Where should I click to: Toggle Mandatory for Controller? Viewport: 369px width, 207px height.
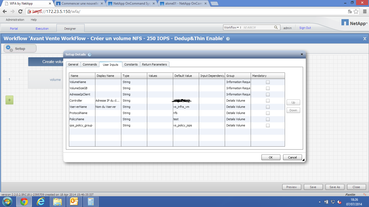click(x=268, y=101)
